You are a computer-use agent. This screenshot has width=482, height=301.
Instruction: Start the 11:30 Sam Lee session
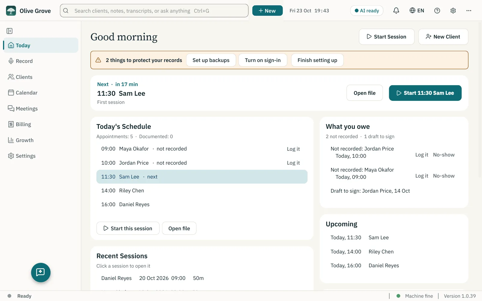tap(425, 93)
